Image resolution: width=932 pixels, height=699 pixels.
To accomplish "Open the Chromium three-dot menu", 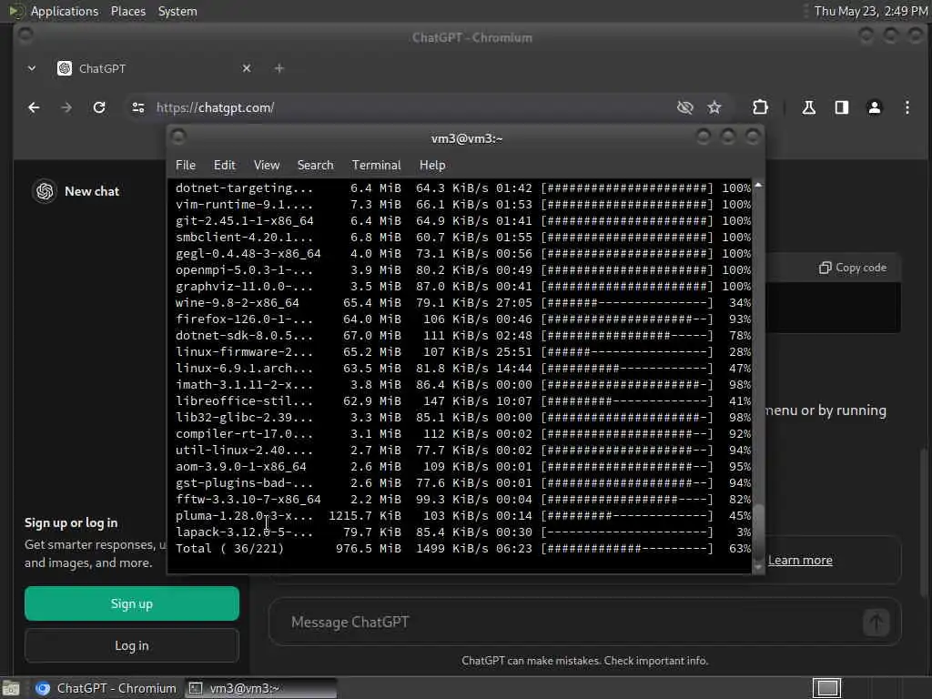I will tap(907, 107).
